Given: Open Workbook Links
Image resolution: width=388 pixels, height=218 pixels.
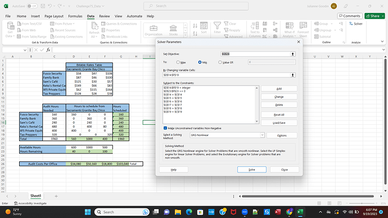Looking at the screenshot, I should [114, 37].
